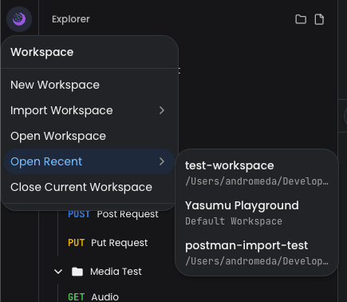Open the Import Workspace submenu
Image resolution: width=347 pixels, height=302 pixels.
(89, 110)
